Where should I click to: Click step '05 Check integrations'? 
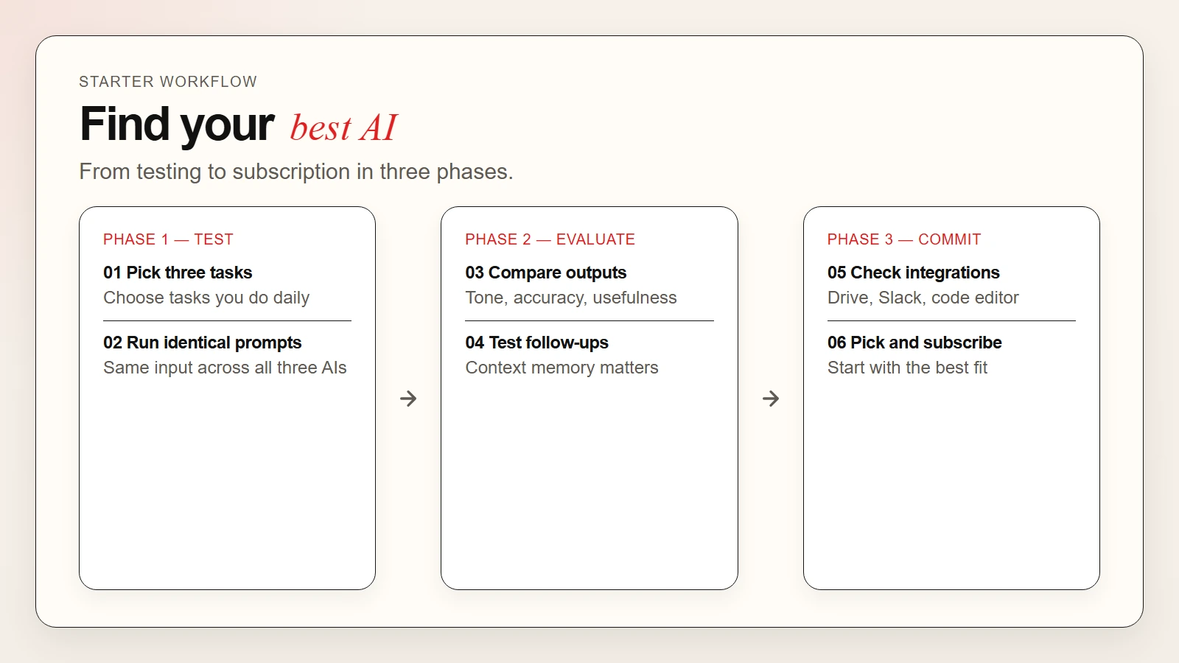pyautogui.click(x=914, y=273)
